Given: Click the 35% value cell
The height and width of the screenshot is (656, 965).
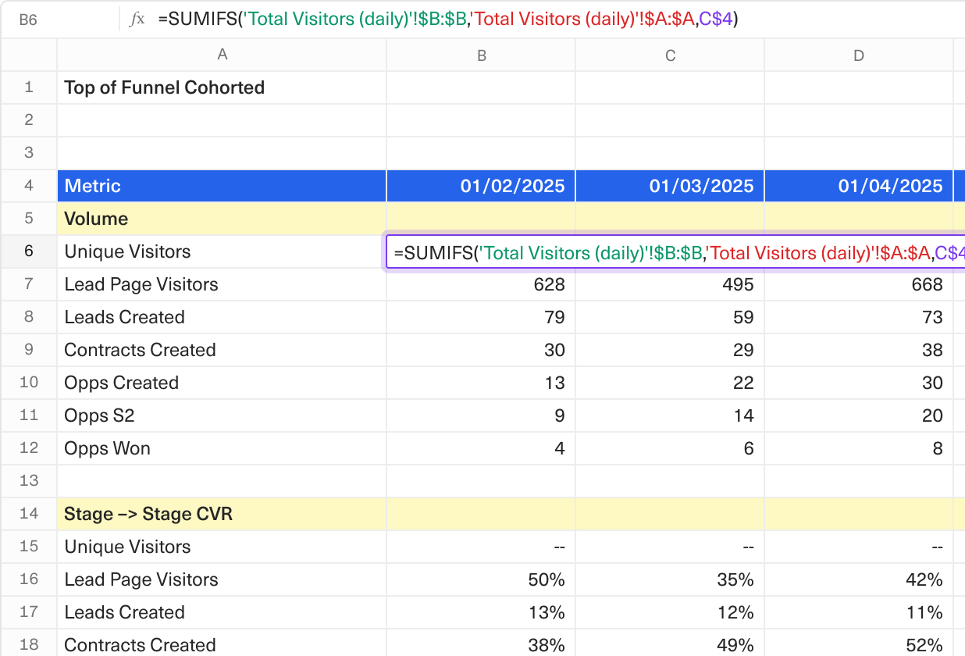Looking at the screenshot, I should pos(671,579).
